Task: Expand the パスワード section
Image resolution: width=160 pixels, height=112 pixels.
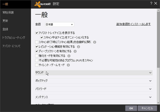Action: tap(94, 89)
